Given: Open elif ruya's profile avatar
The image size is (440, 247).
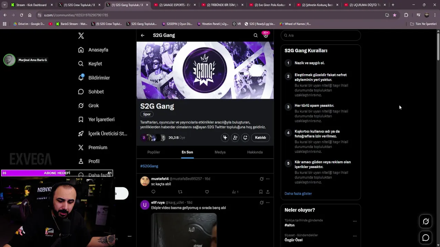Looking at the screenshot, I should click(145, 205).
